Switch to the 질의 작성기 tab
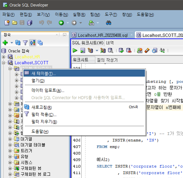The height and width of the screenshot is (178, 183). click(x=107, y=60)
